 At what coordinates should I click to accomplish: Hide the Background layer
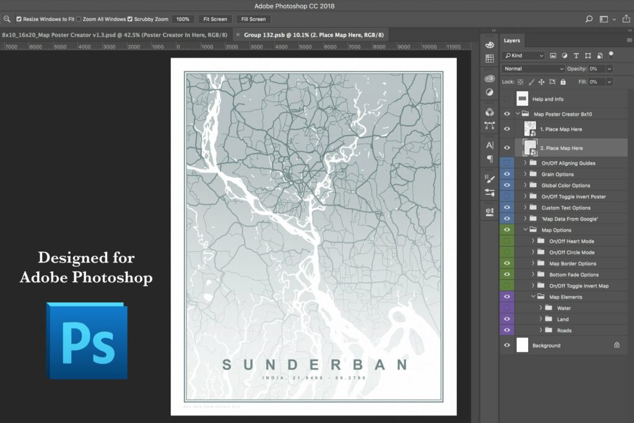[507, 345]
